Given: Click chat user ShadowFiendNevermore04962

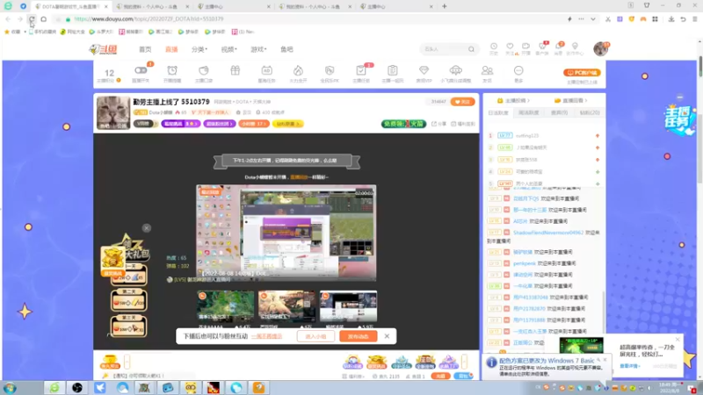Looking at the screenshot, I should click(548, 233).
